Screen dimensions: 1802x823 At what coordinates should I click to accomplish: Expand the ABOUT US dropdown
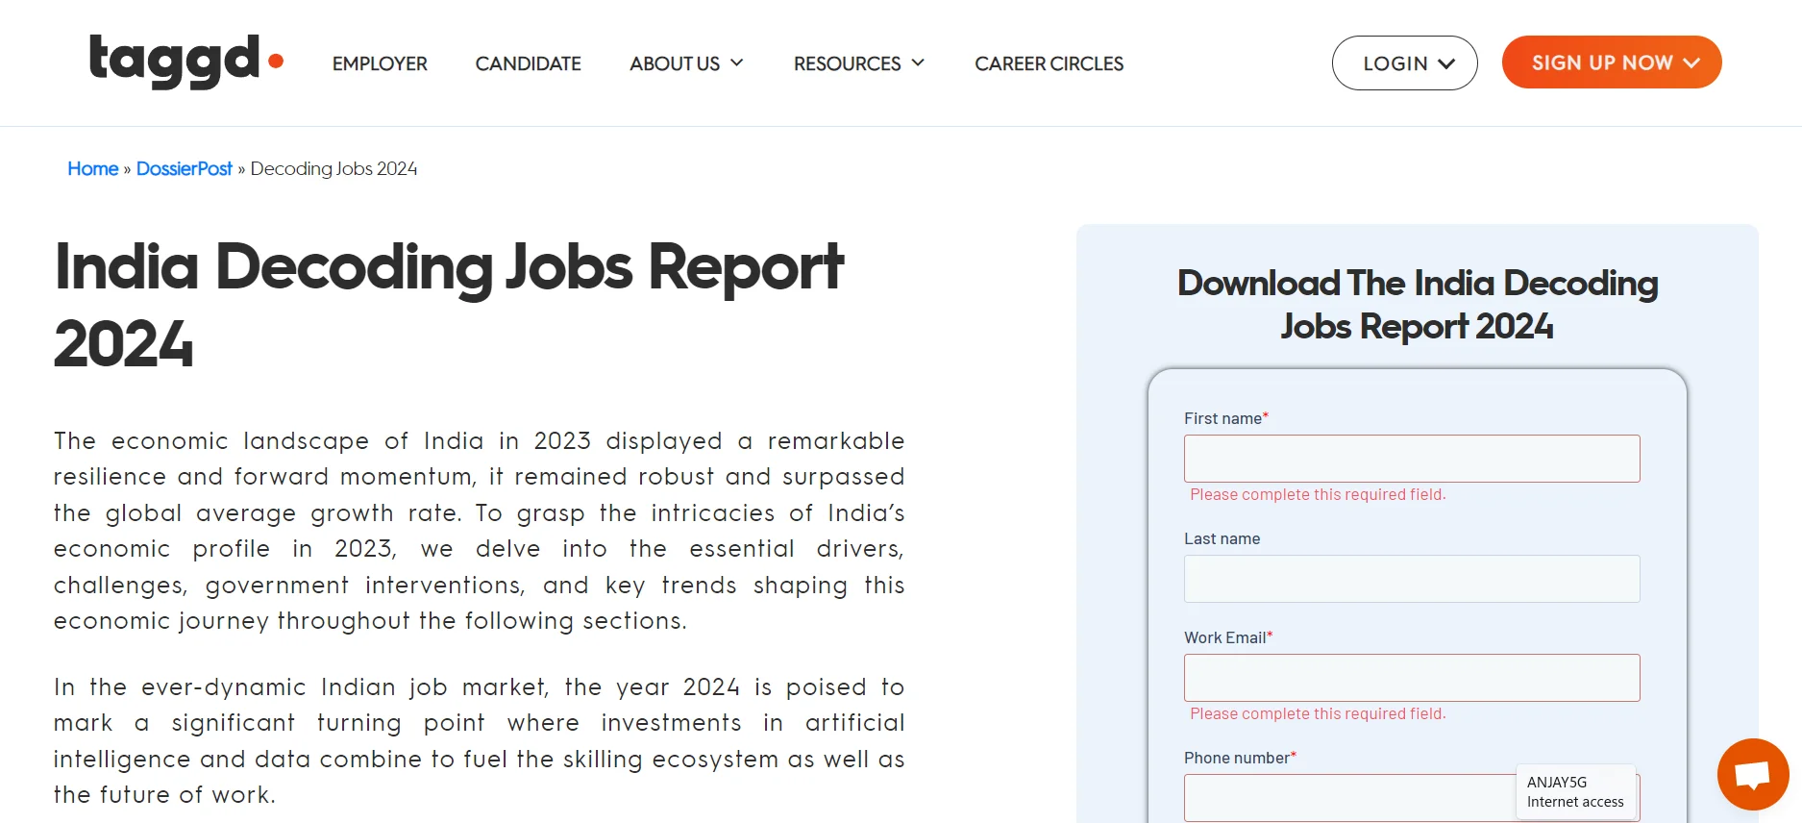(686, 63)
